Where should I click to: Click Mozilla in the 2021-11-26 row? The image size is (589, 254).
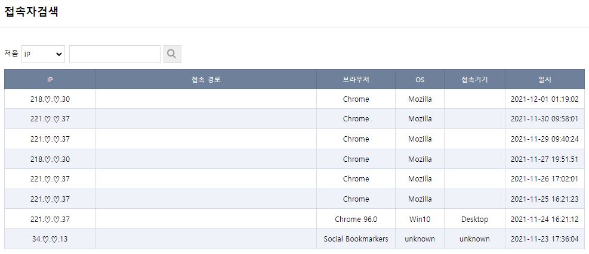coord(420,179)
